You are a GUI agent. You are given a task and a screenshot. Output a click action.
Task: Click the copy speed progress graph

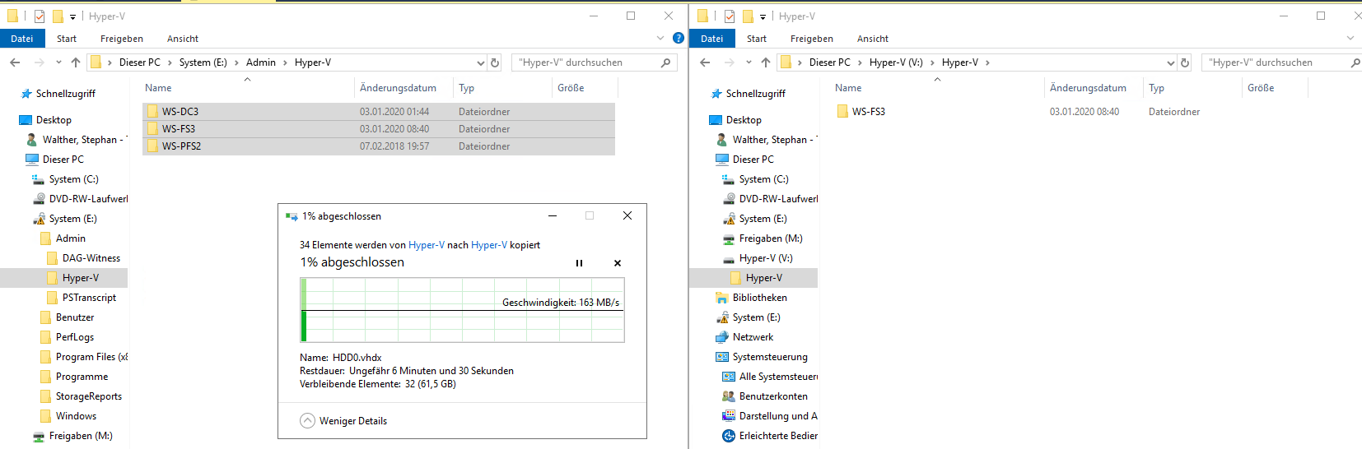[462, 310]
